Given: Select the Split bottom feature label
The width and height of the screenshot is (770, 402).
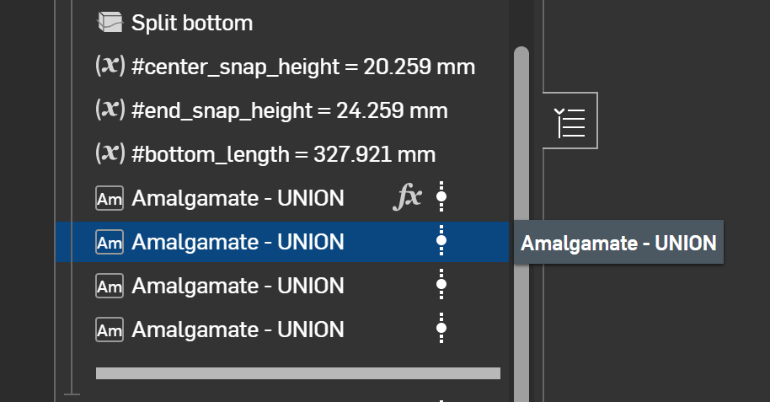Looking at the screenshot, I should click(x=192, y=23).
